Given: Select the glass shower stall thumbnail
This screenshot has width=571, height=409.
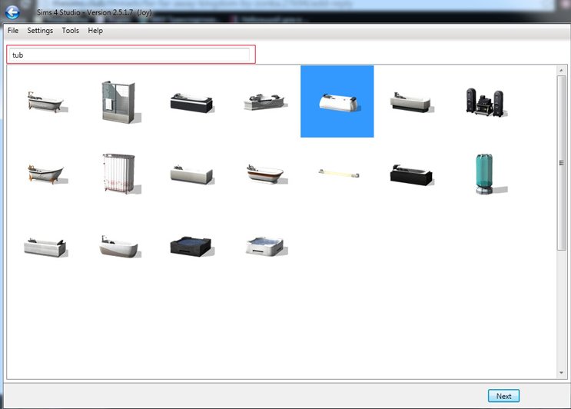Looking at the screenshot, I should coord(117,101).
